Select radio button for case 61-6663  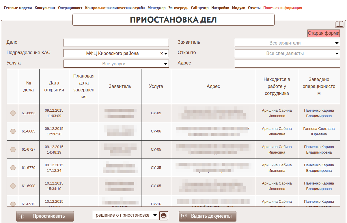point(13,113)
